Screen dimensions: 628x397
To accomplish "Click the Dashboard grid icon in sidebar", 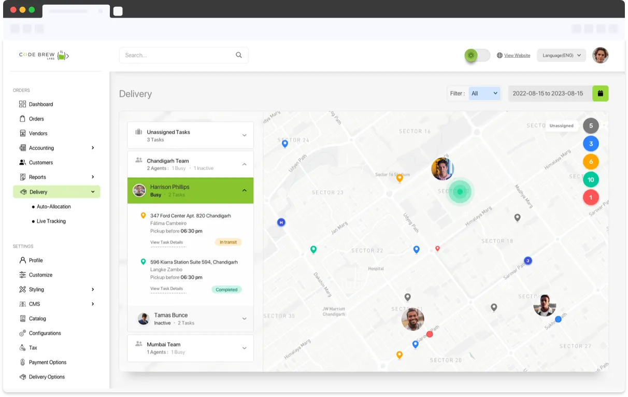I will tap(22, 104).
